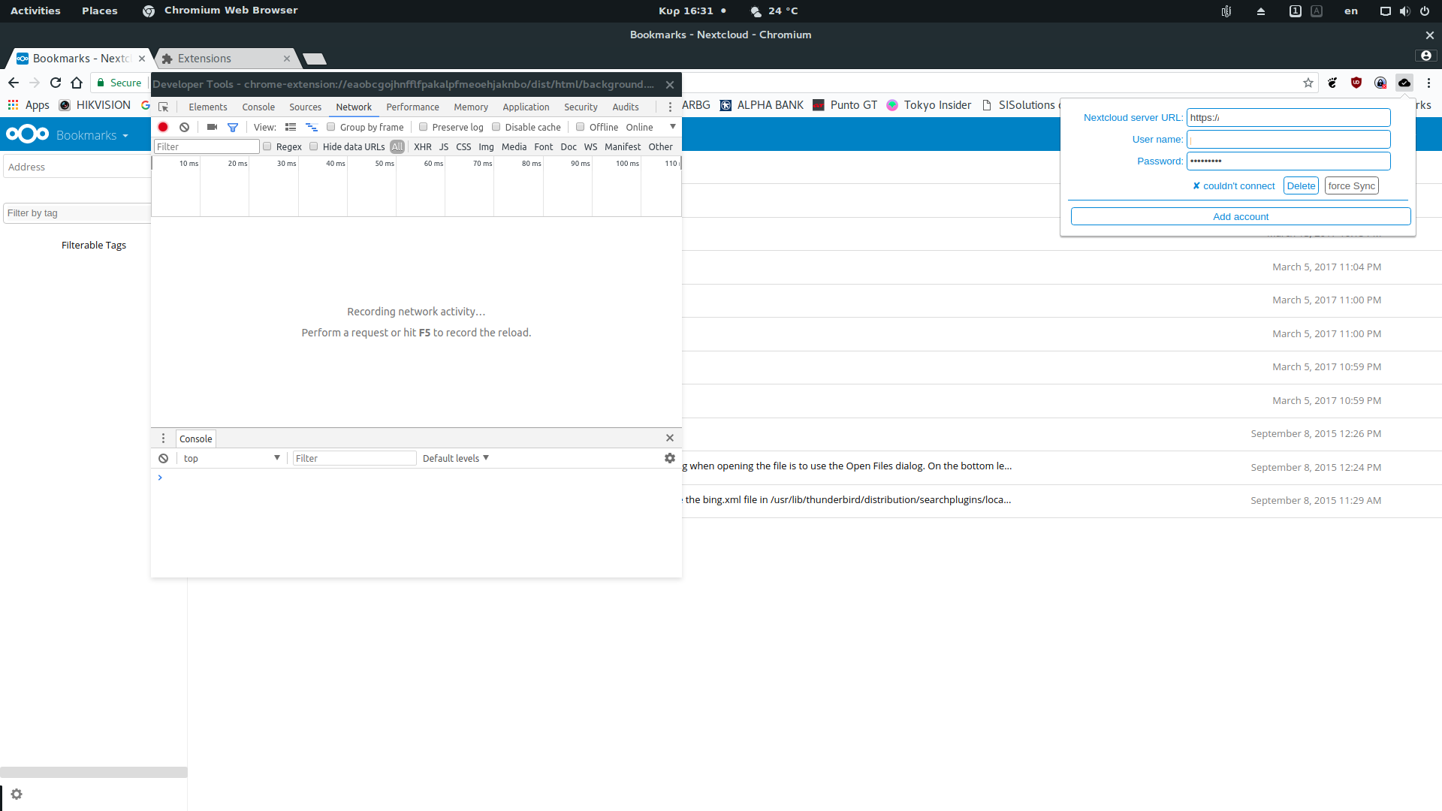The height and width of the screenshot is (811, 1442).
Task: Click the bookmark star in address bar
Action: [1308, 83]
